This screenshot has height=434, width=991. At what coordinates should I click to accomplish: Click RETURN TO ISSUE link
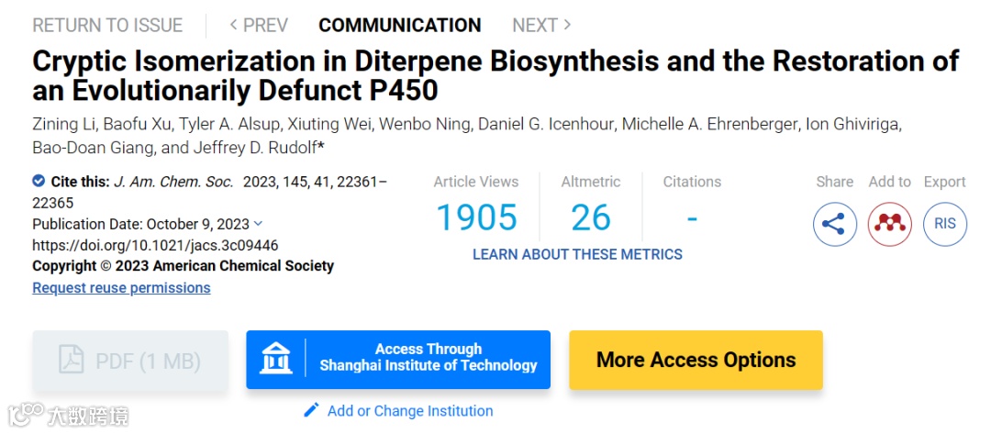click(107, 25)
